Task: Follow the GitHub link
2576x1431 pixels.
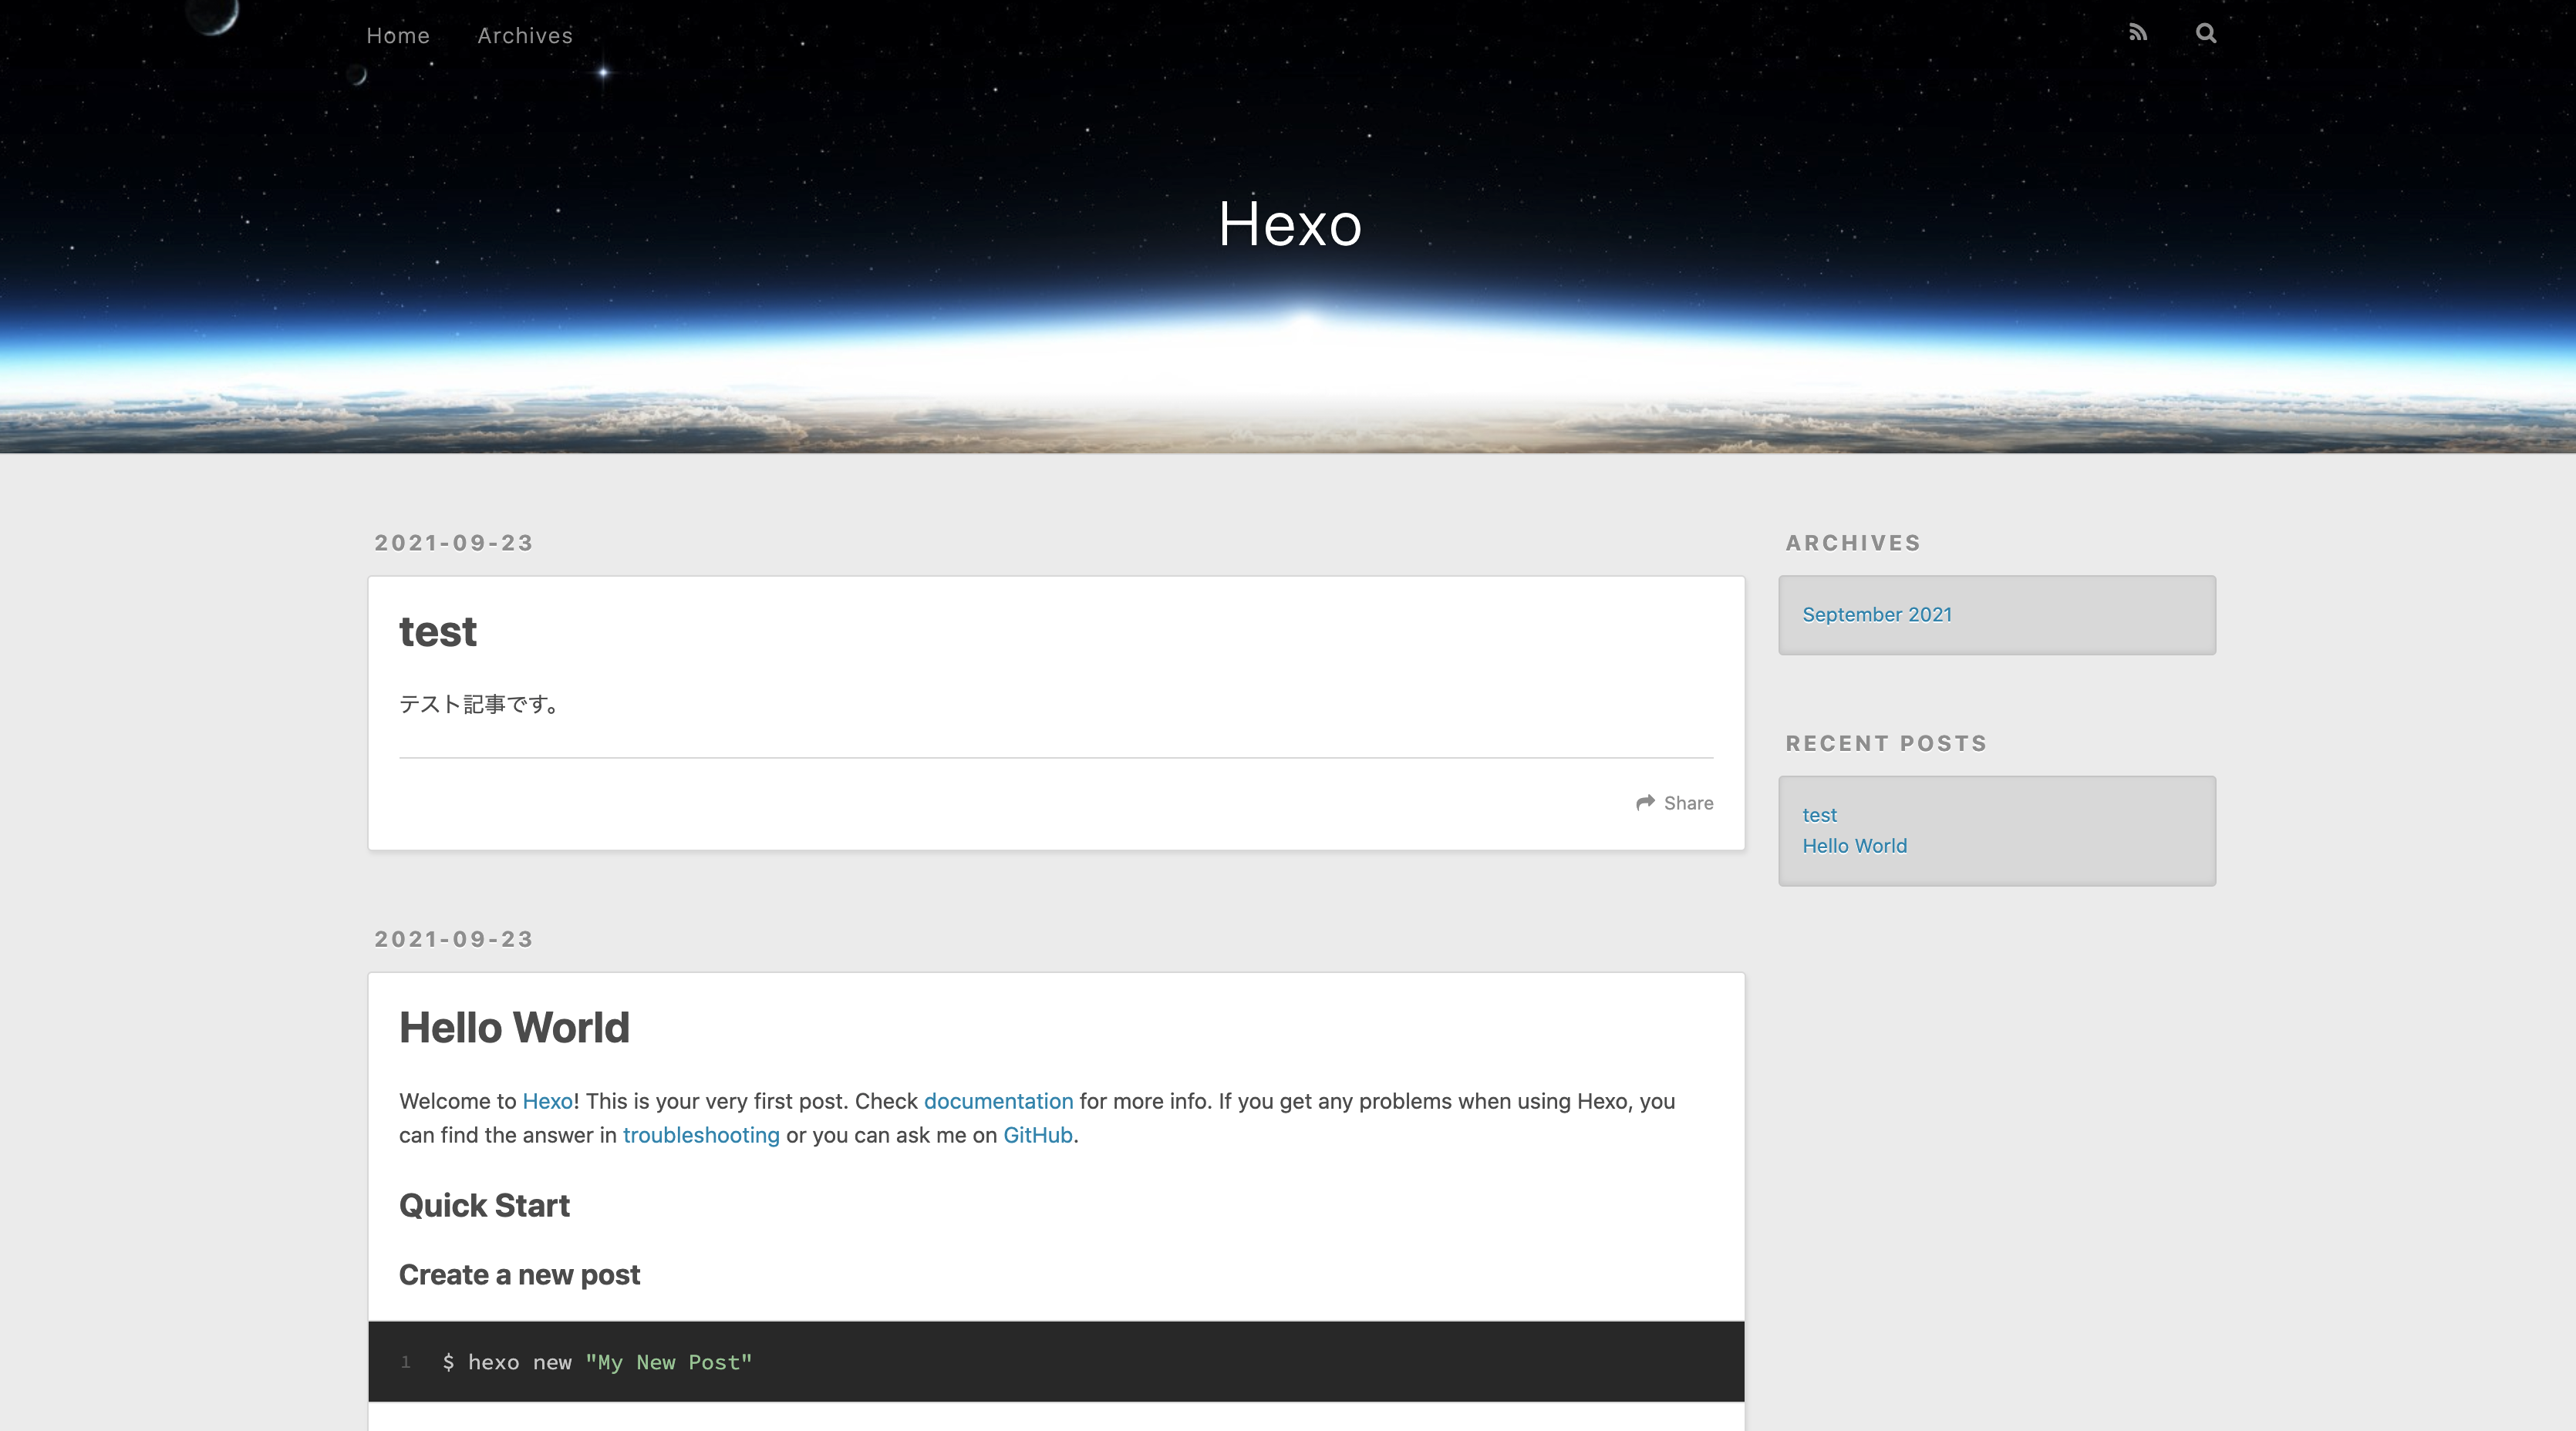Action: (1037, 1135)
